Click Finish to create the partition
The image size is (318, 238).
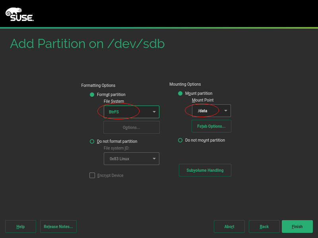tap(297, 226)
